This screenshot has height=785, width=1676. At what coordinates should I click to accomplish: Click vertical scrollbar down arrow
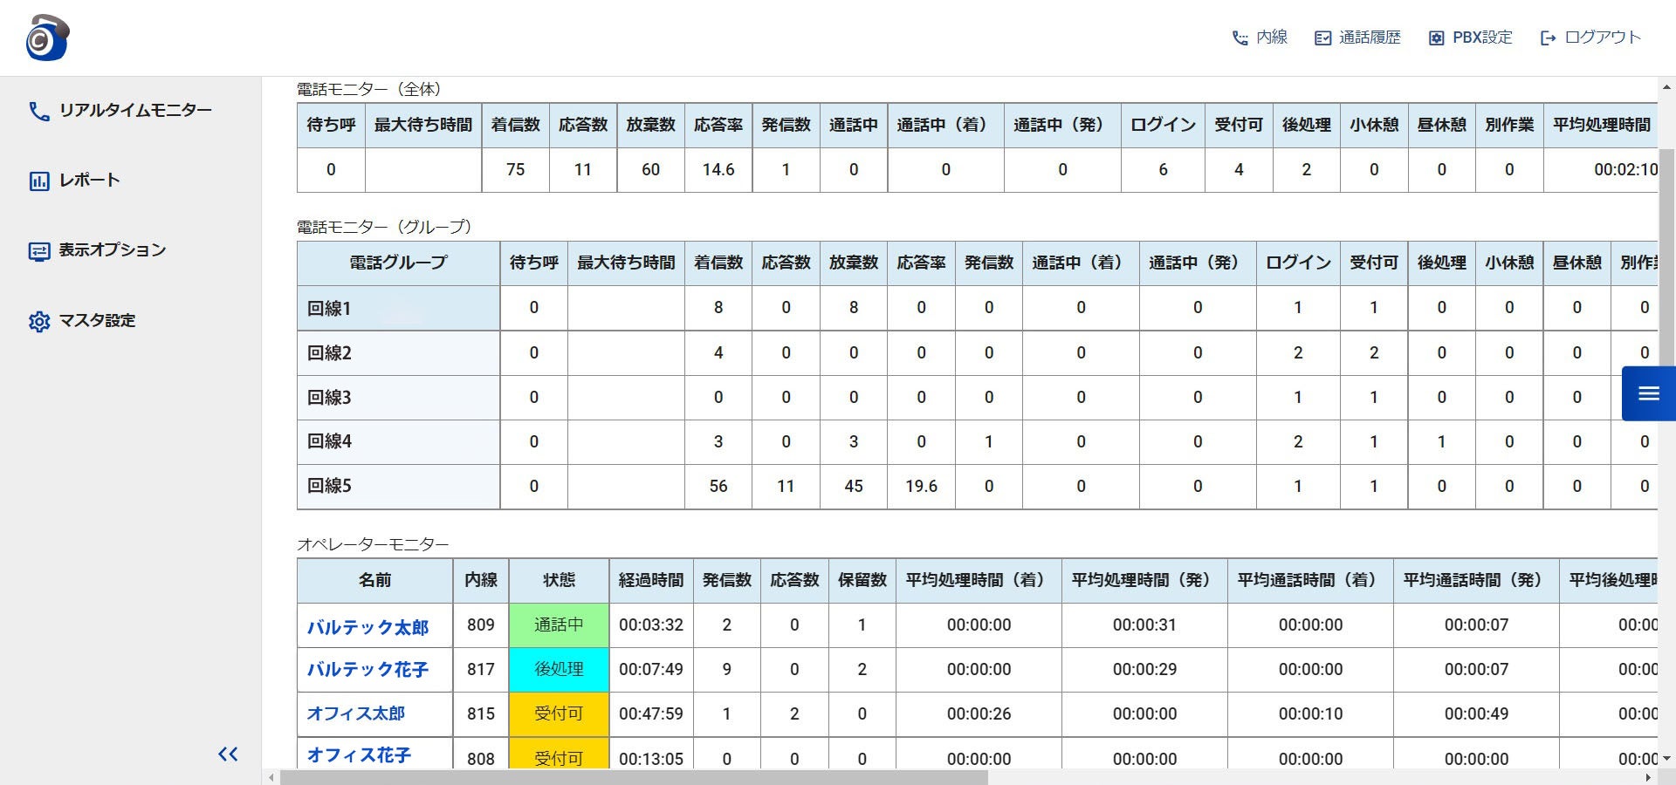pyautogui.click(x=1666, y=759)
